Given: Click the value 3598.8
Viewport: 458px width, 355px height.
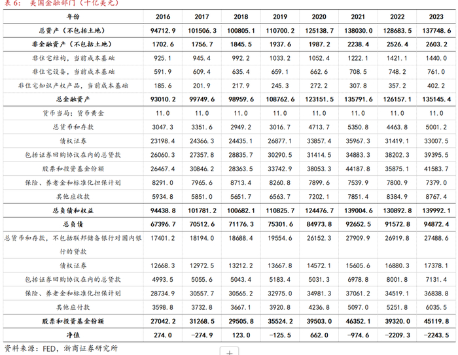Looking at the screenshot, I should [x=162, y=307].
